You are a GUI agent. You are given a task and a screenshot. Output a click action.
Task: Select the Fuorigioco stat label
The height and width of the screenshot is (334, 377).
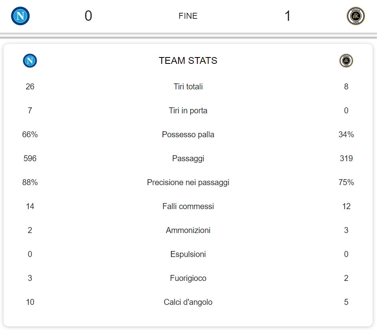[x=188, y=278]
